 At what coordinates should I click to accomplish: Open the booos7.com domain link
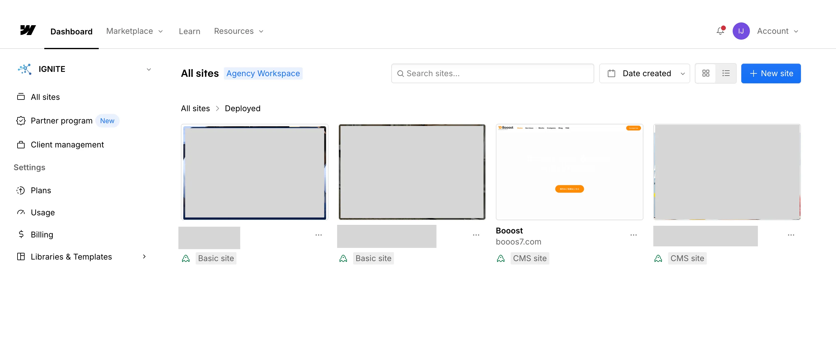[518, 242]
